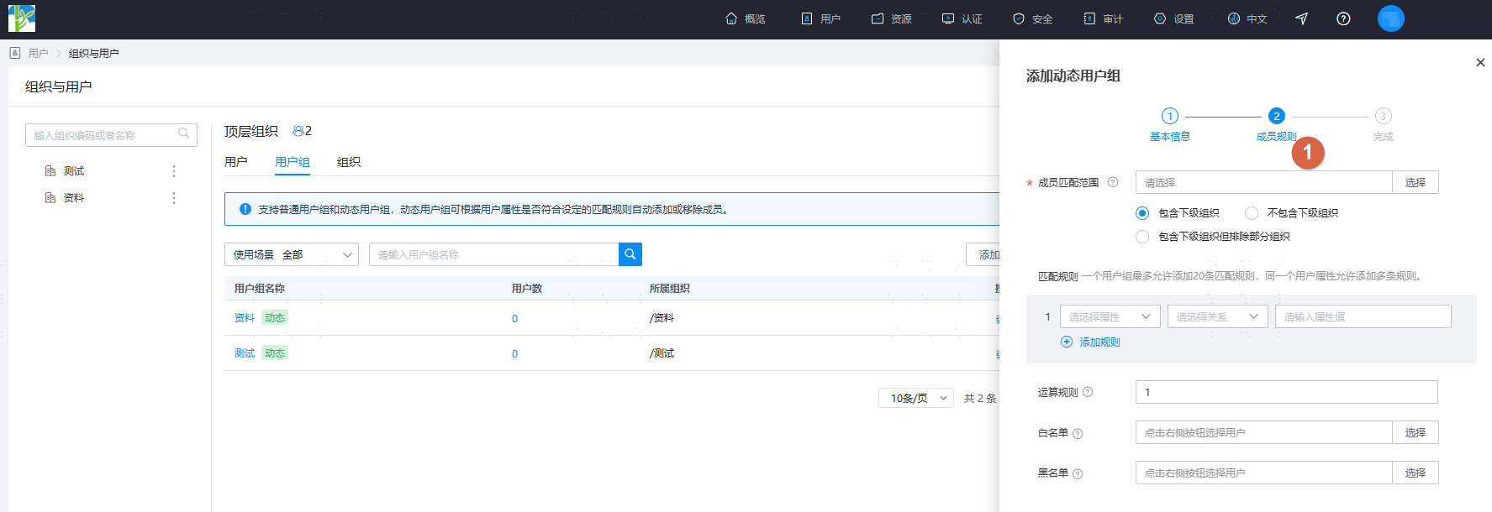This screenshot has width=1492, height=512.
Task: Click the plus icon for 添加规则
Action: point(1067,342)
